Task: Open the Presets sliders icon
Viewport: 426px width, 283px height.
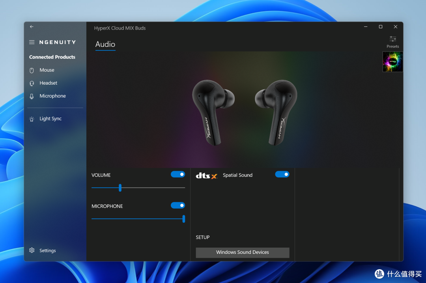Action: pos(393,39)
